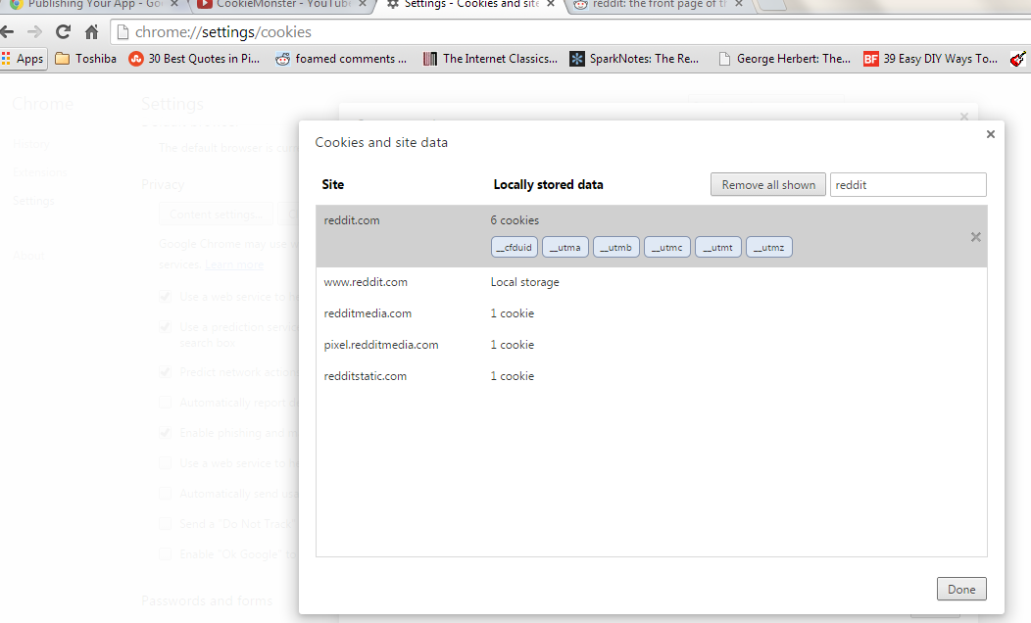This screenshot has width=1031, height=623.
Task: Open the Apps bookmarks shortcut
Action: [23, 59]
